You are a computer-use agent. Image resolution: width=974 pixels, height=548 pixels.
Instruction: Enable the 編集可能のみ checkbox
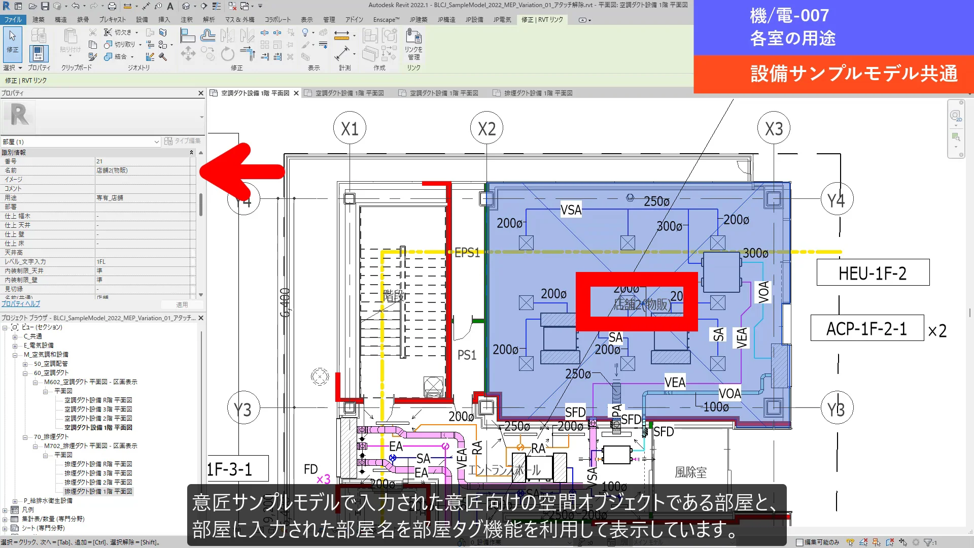[x=799, y=542]
